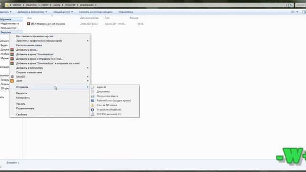The image size is (306, 172).
Task: Open 'Добавить в библиотеку' context menu entry
Action: click(30, 68)
